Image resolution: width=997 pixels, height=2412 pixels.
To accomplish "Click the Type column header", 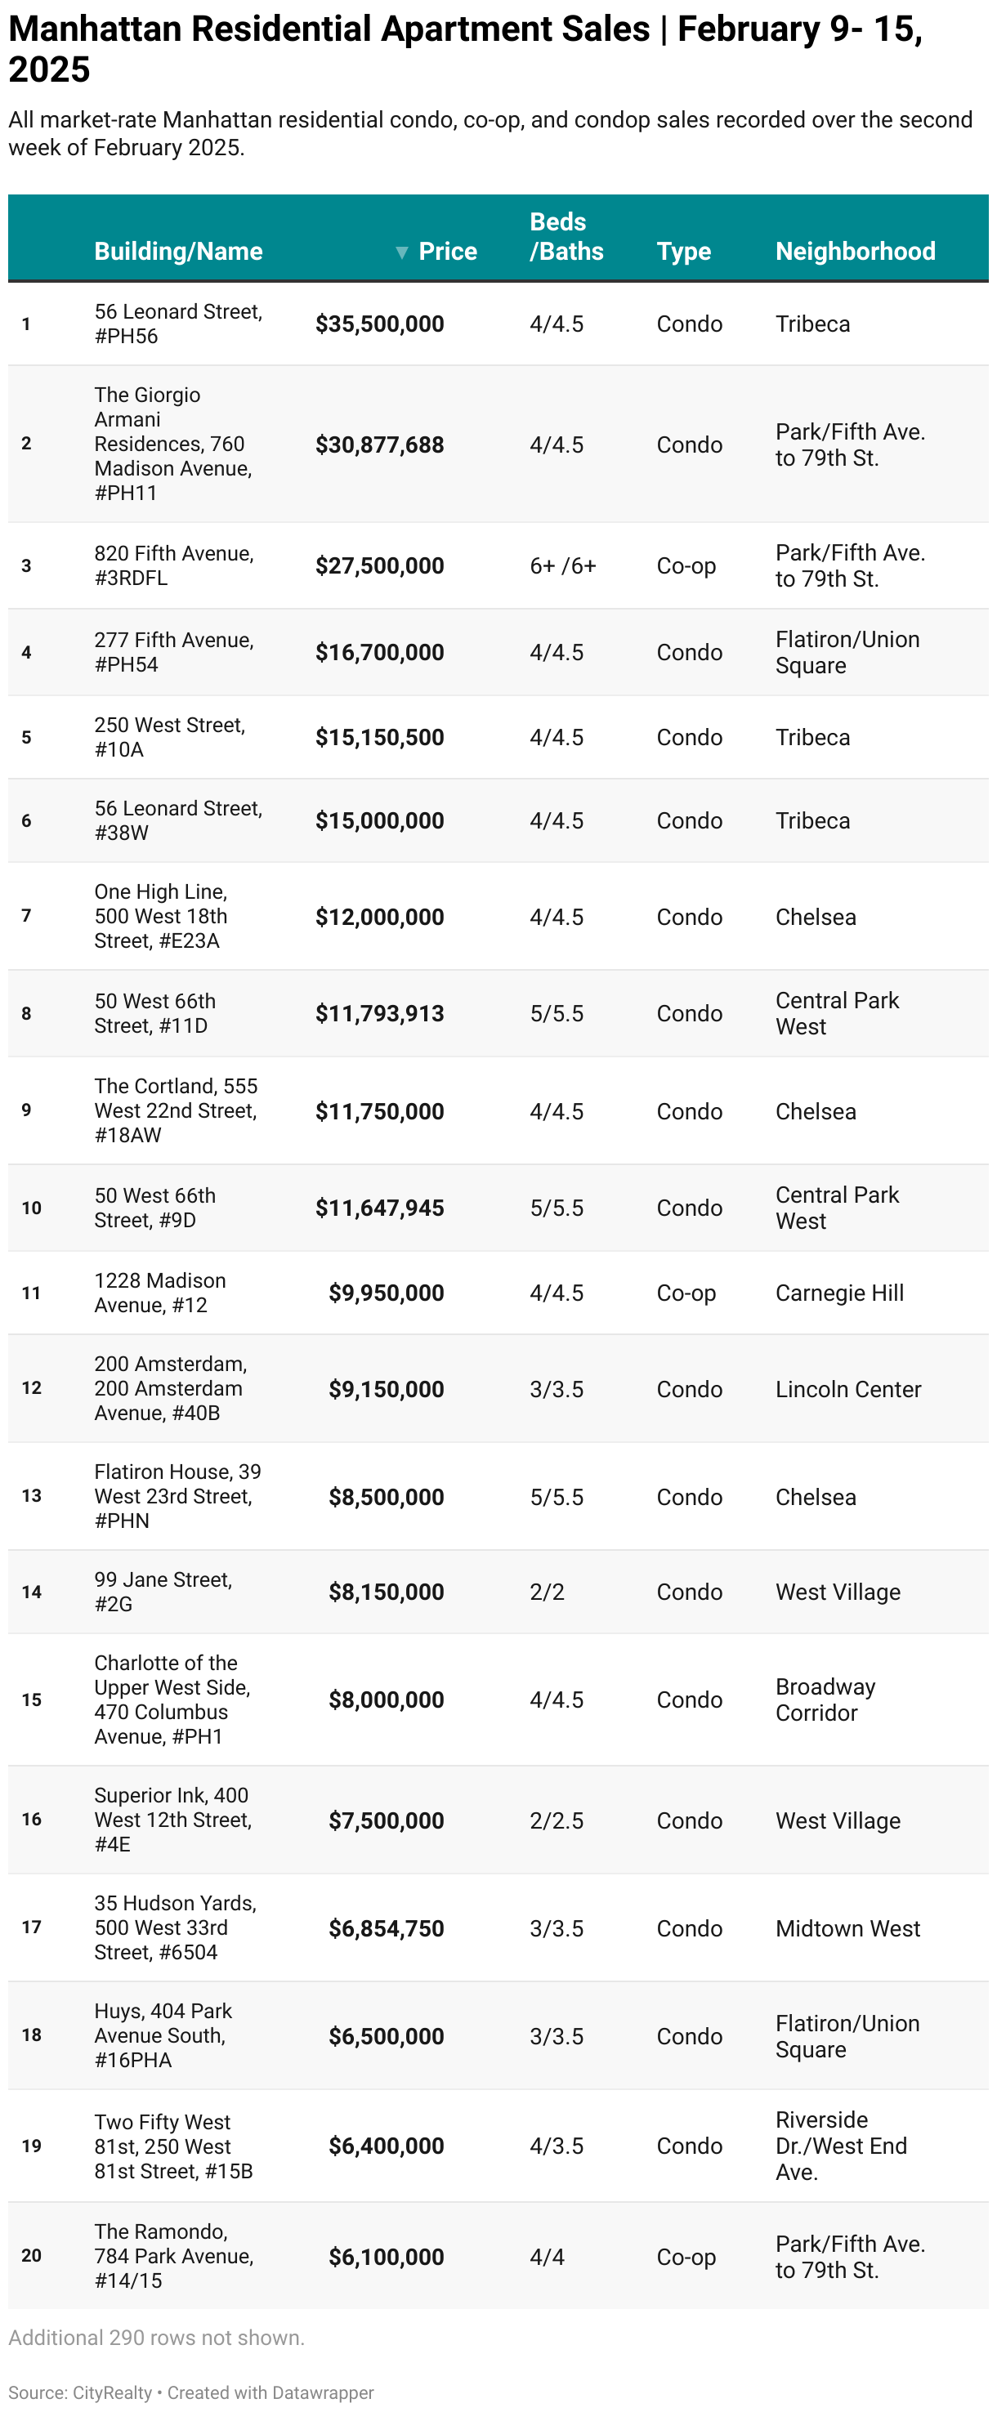I will 683,251.
